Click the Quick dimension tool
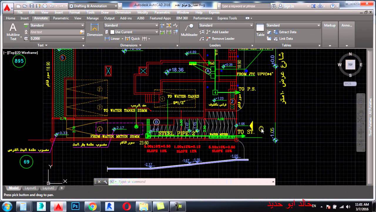 click(132, 39)
